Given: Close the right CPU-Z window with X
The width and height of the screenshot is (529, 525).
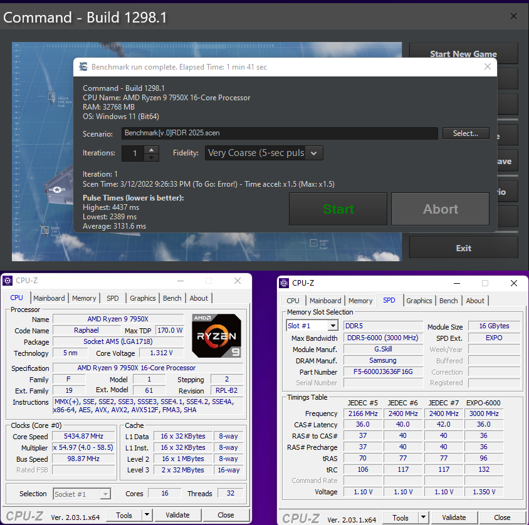Looking at the screenshot, I should [513, 283].
